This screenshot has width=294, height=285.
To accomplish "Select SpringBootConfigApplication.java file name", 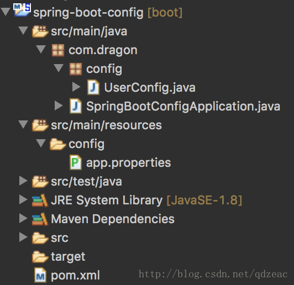I will point(183,107).
